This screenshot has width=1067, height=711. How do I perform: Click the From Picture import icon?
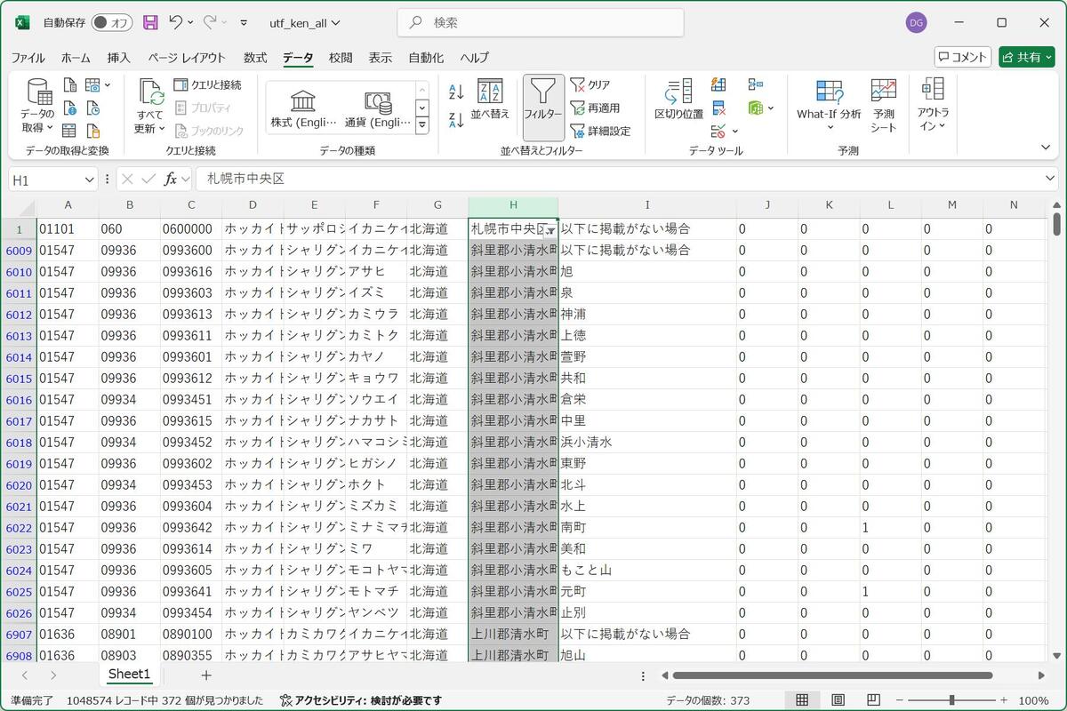93,85
